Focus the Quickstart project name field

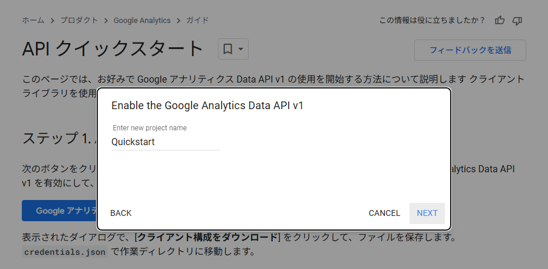click(x=166, y=142)
